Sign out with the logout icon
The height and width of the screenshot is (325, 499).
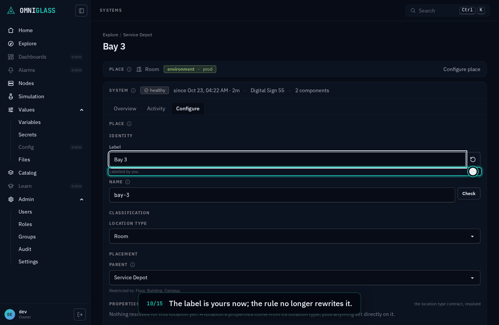(x=80, y=314)
